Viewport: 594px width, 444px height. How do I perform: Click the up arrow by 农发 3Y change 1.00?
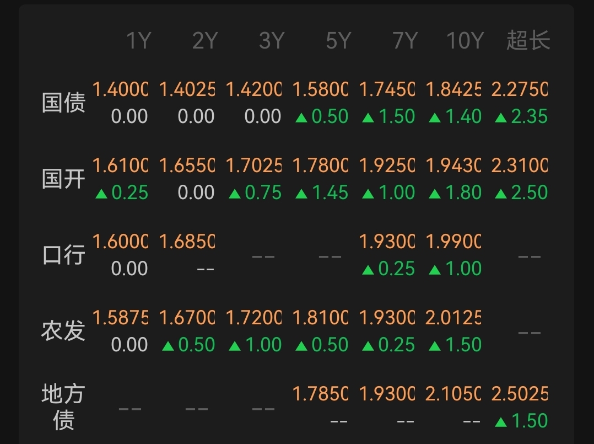(235, 346)
